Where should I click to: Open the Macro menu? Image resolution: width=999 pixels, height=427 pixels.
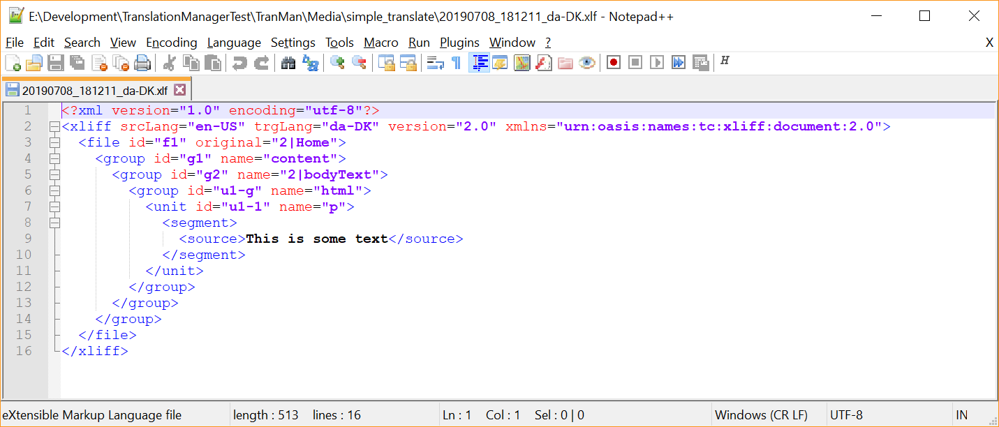[x=381, y=43]
